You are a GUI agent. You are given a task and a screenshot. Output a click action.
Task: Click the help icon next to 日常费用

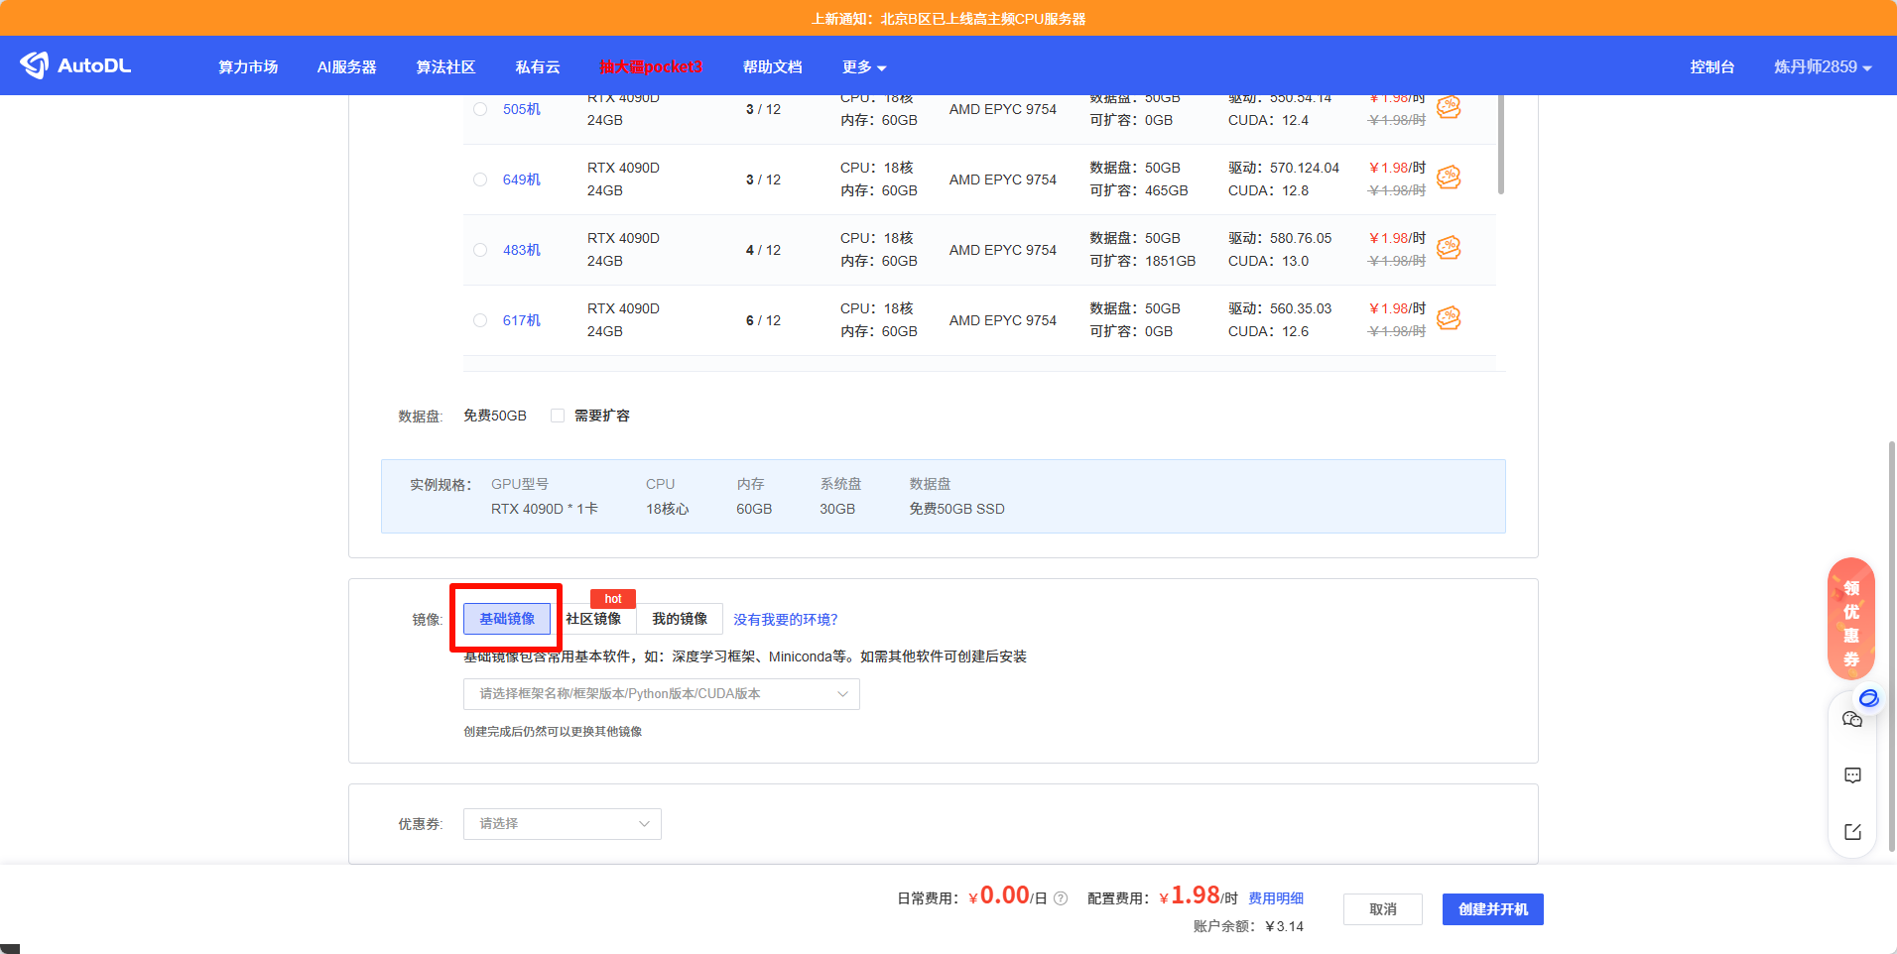tap(1061, 898)
